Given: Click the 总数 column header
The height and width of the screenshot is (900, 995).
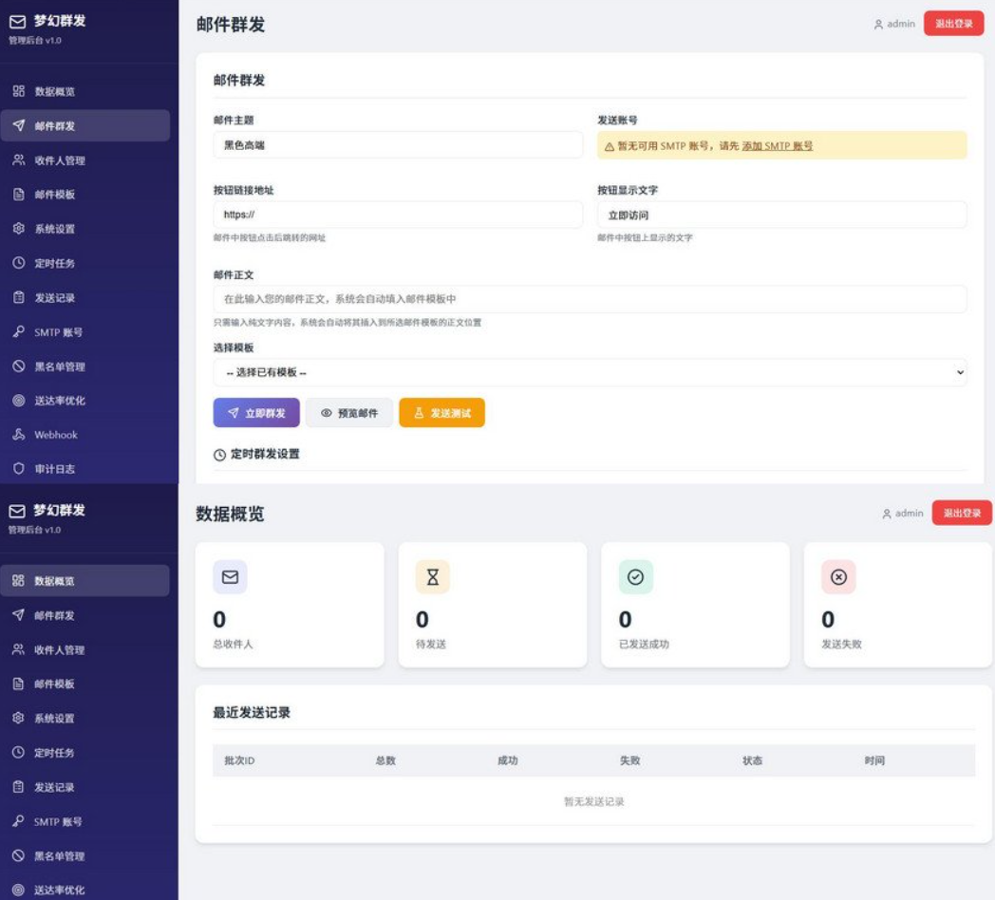Looking at the screenshot, I should 385,759.
